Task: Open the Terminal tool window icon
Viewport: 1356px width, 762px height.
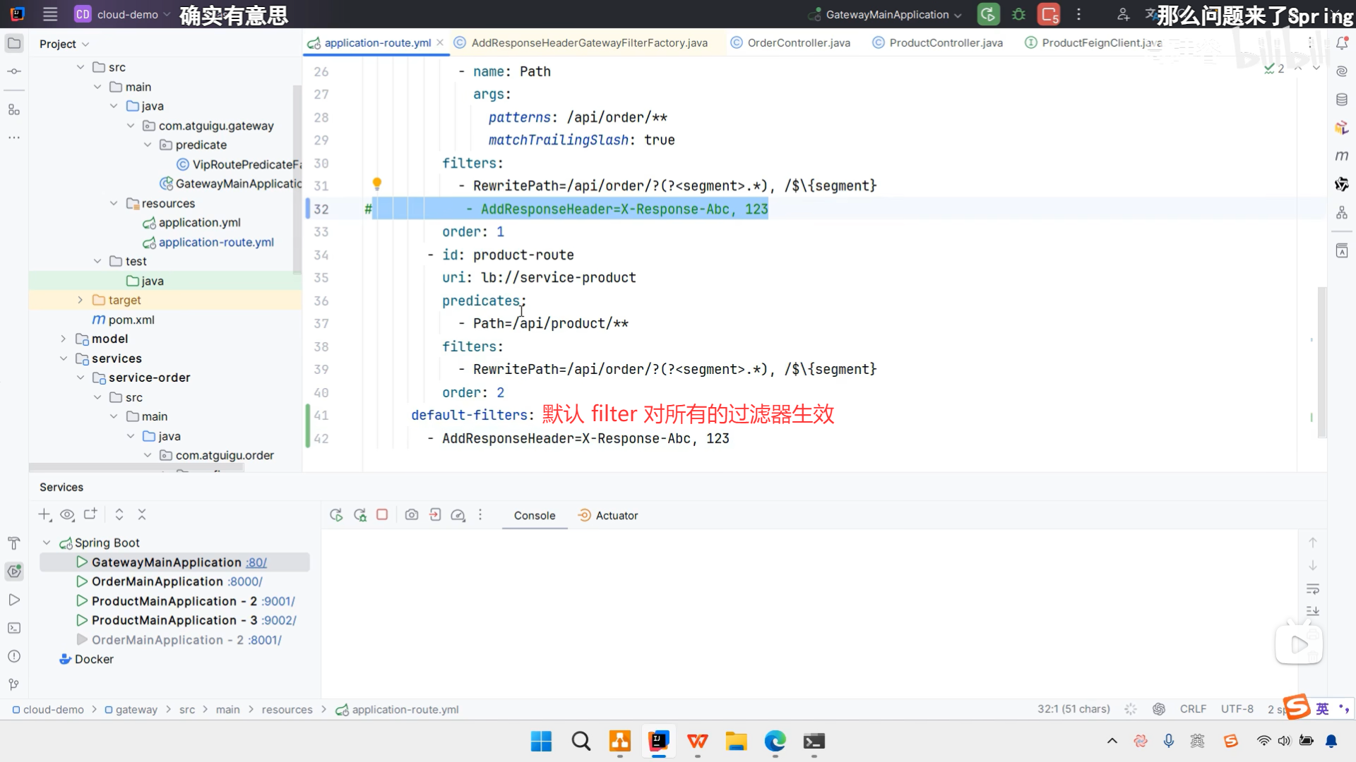Action: tap(13, 628)
